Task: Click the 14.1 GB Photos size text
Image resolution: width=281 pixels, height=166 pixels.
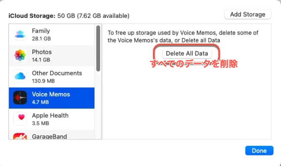Action: (41, 60)
